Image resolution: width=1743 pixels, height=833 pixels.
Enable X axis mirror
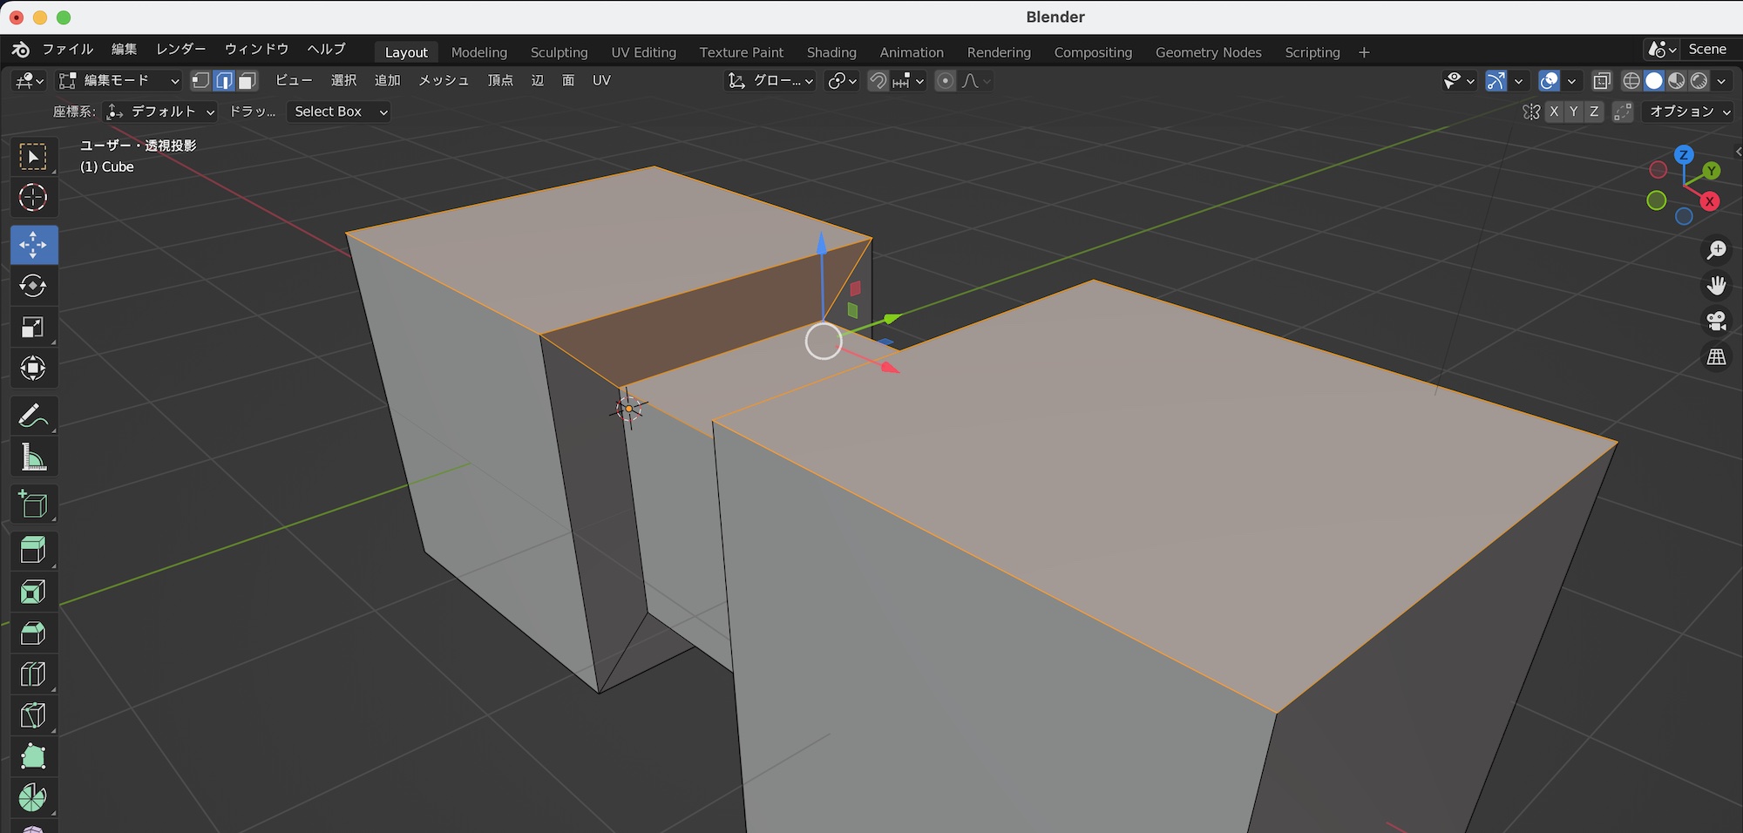[x=1554, y=112]
